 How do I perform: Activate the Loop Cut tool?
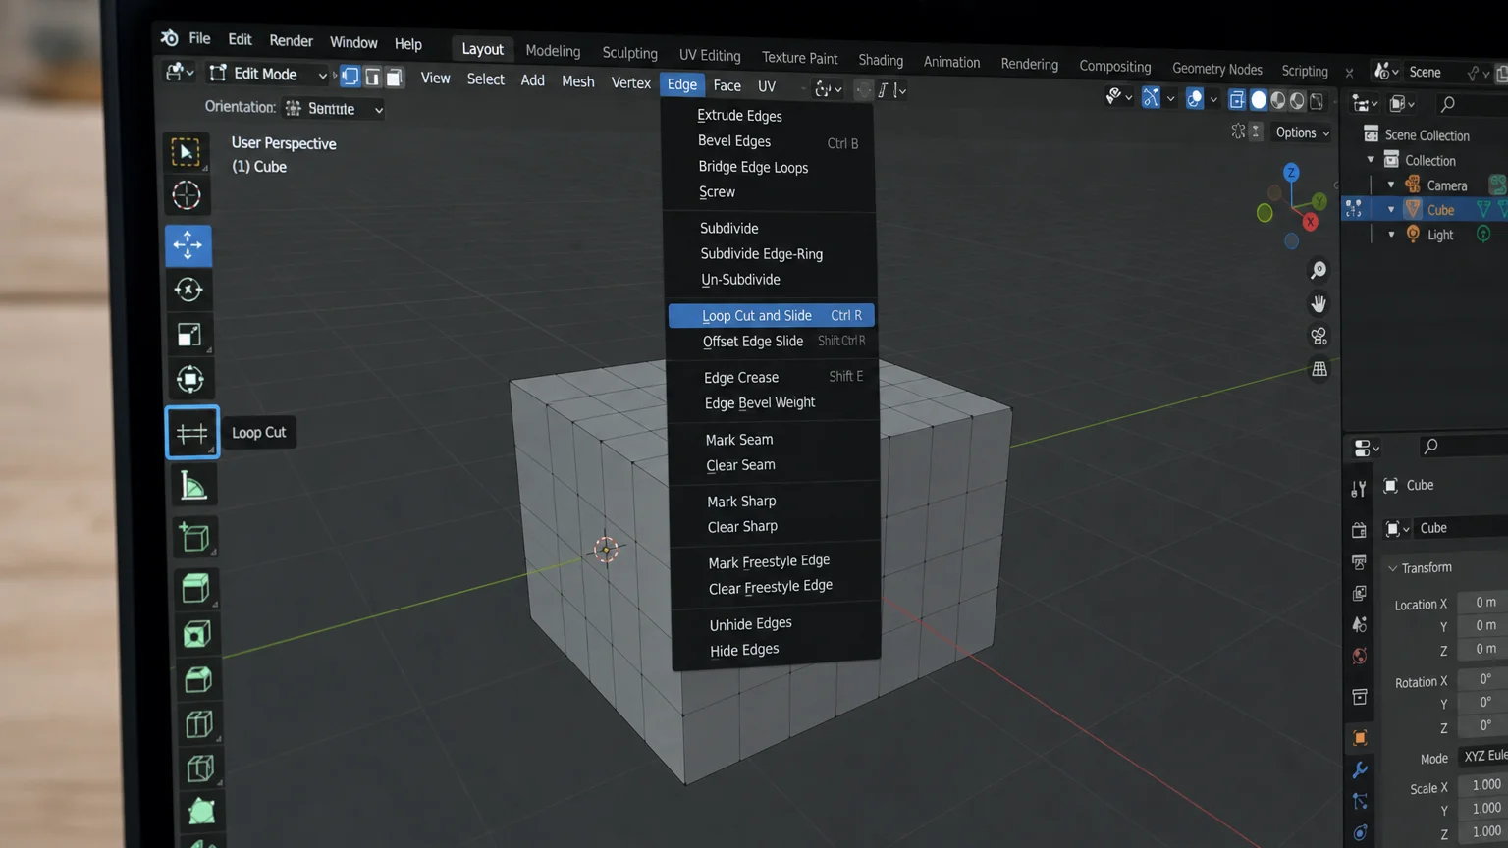coord(192,433)
